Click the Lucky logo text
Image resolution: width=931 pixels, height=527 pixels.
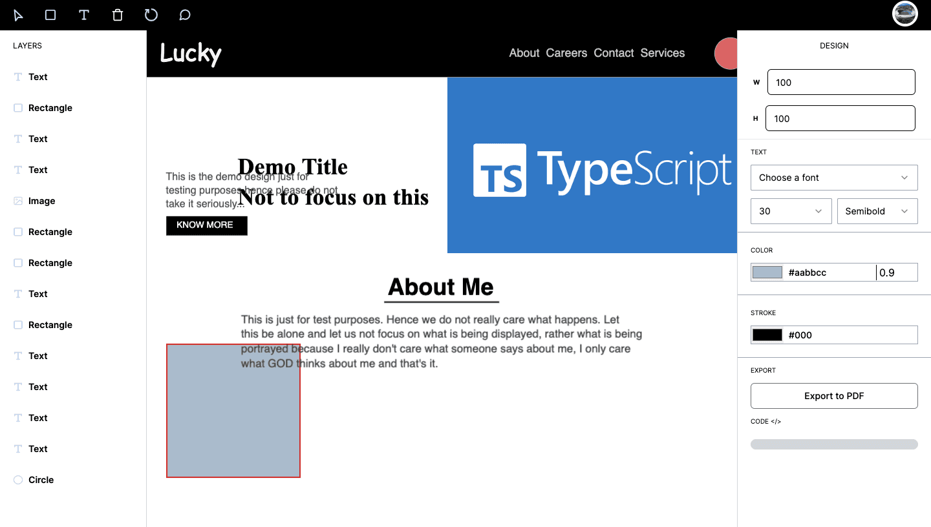pyautogui.click(x=191, y=54)
